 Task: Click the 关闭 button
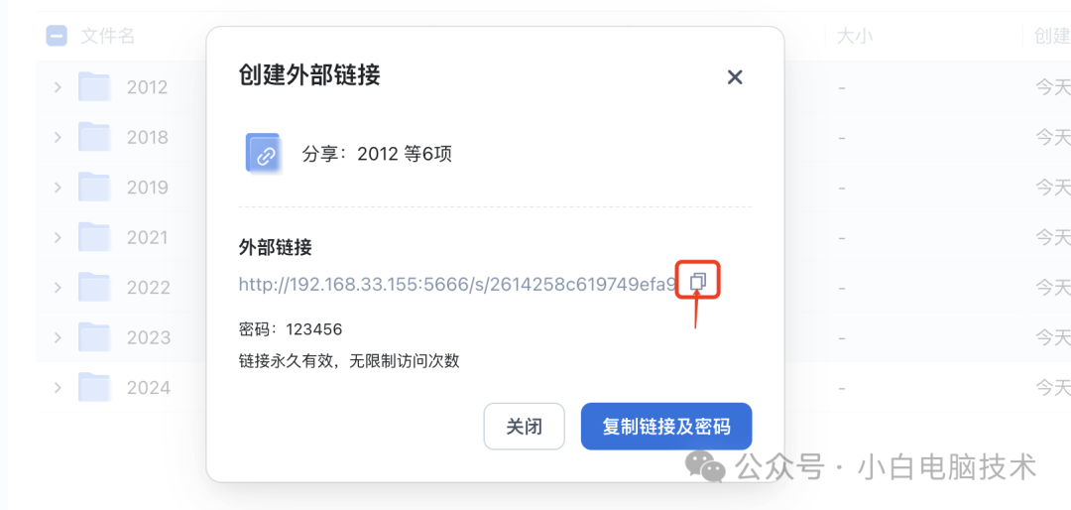pyautogui.click(x=524, y=427)
